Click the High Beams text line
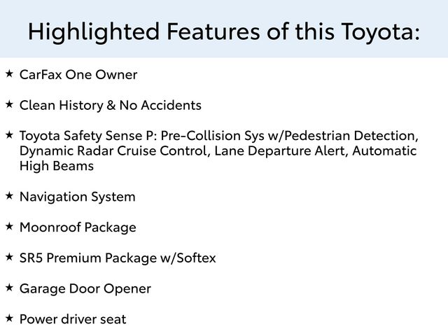The image size is (448, 336). click(x=57, y=167)
